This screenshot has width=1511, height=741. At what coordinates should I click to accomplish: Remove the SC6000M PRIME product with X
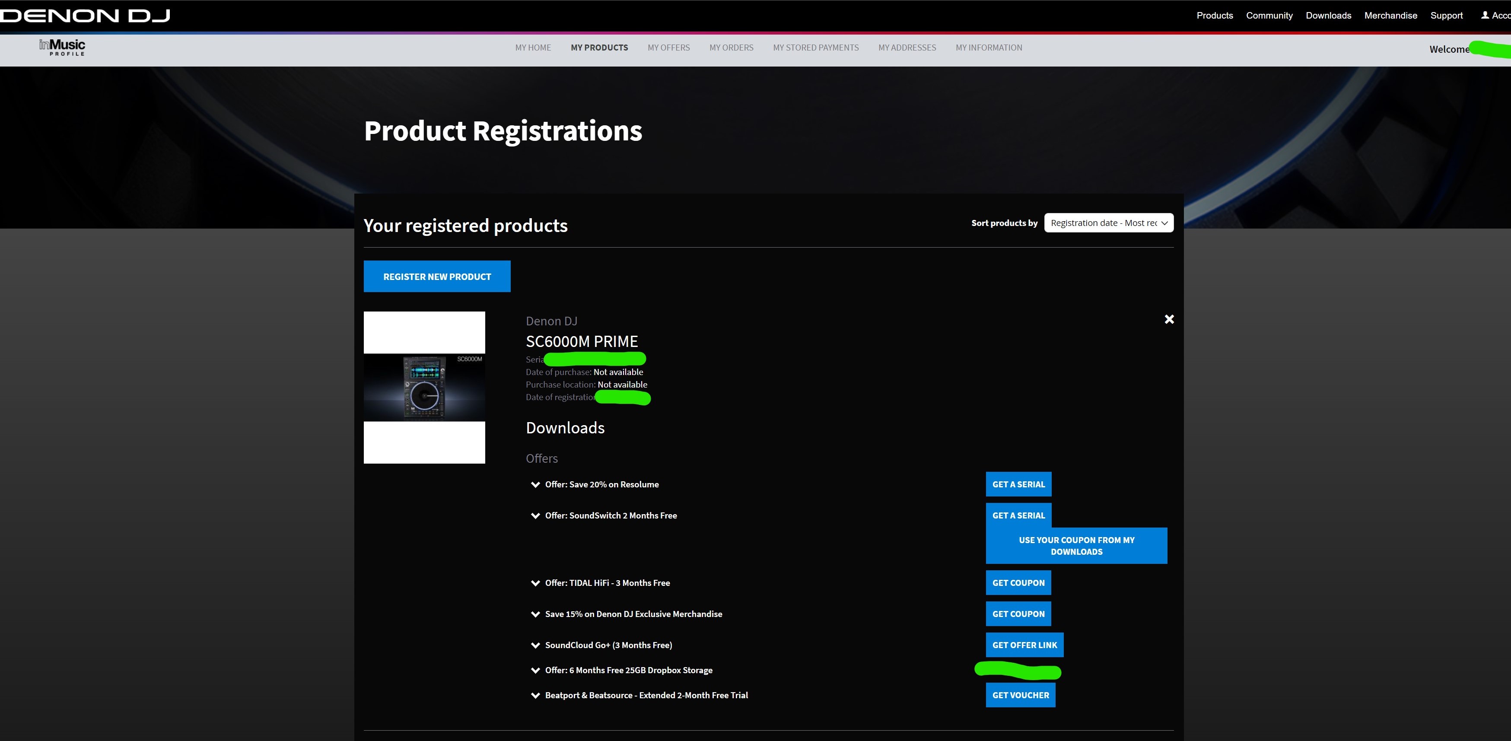click(1169, 319)
